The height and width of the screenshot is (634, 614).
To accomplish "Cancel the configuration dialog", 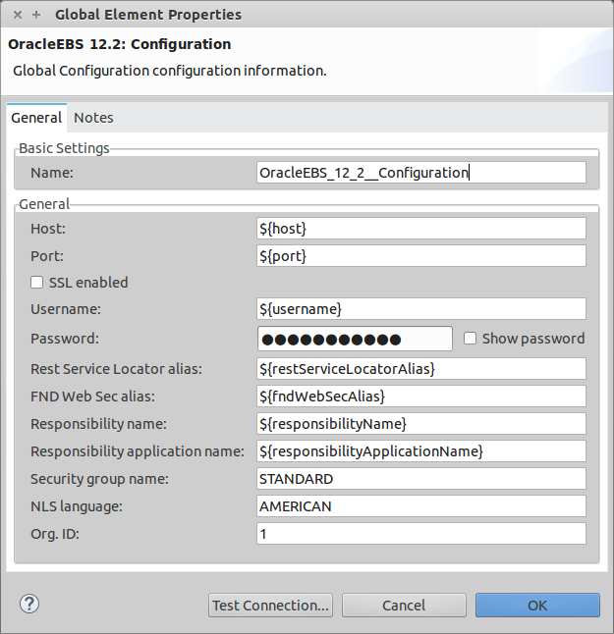I will click(x=404, y=606).
